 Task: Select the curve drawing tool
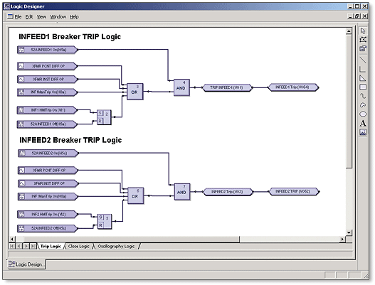363,96
